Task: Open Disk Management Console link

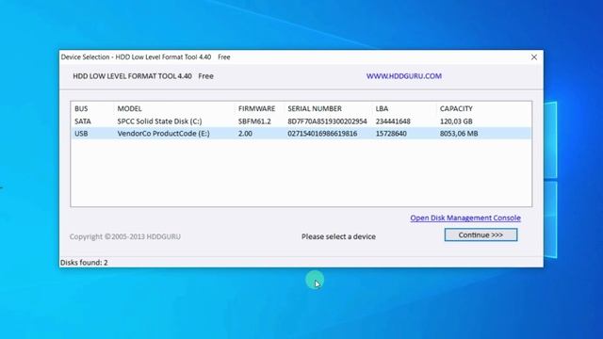Action: [465, 218]
